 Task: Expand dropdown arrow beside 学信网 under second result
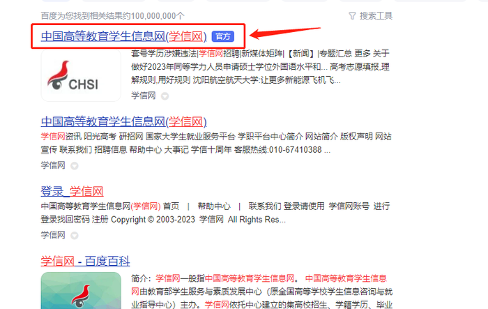(x=75, y=166)
